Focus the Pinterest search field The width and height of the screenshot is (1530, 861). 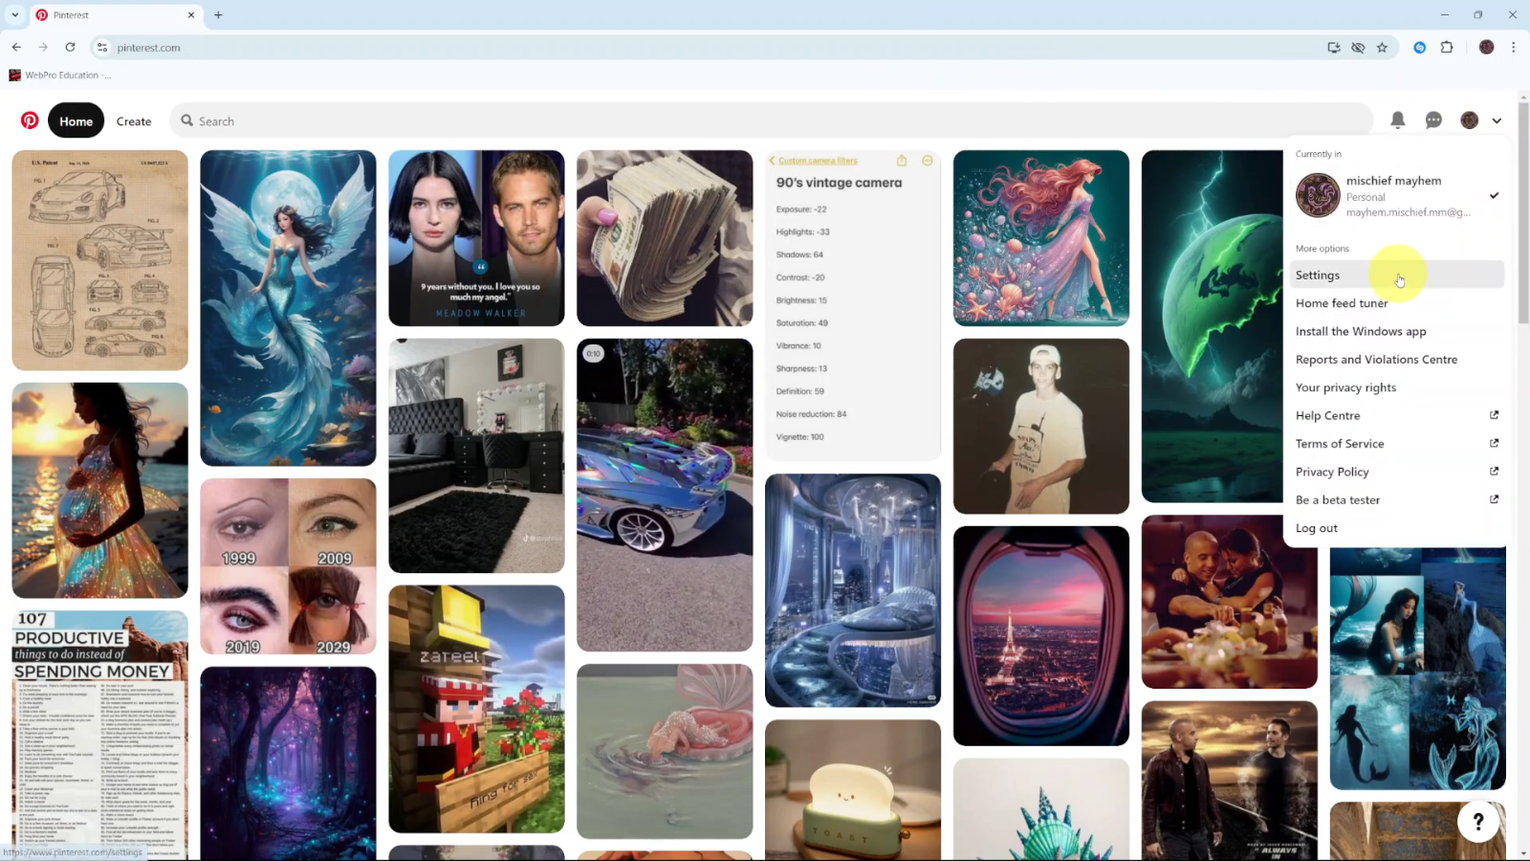[771, 121]
